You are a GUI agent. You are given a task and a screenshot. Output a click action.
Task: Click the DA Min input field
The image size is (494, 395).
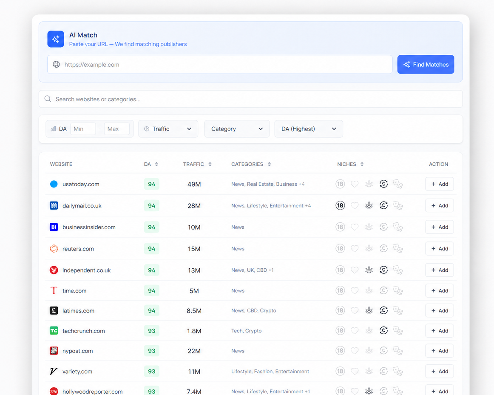point(83,129)
